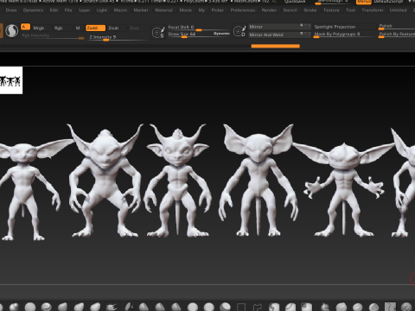This screenshot has height=311, width=415.
Task: Select the lasso selection icon in bottom shelf
Action: pyautogui.click(x=258, y=307)
